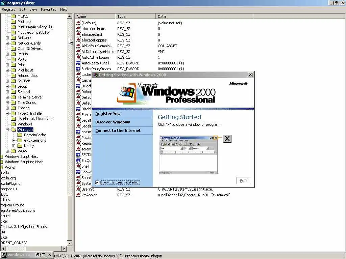Click the Ports folder icon

tap(14, 59)
